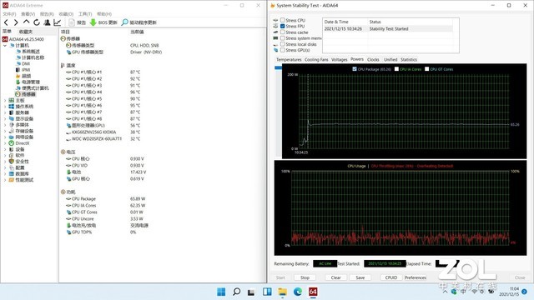The width and height of the screenshot is (534, 300).
Task: Click the refresh icon in AIDA64 toolbar
Action: (37, 22)
